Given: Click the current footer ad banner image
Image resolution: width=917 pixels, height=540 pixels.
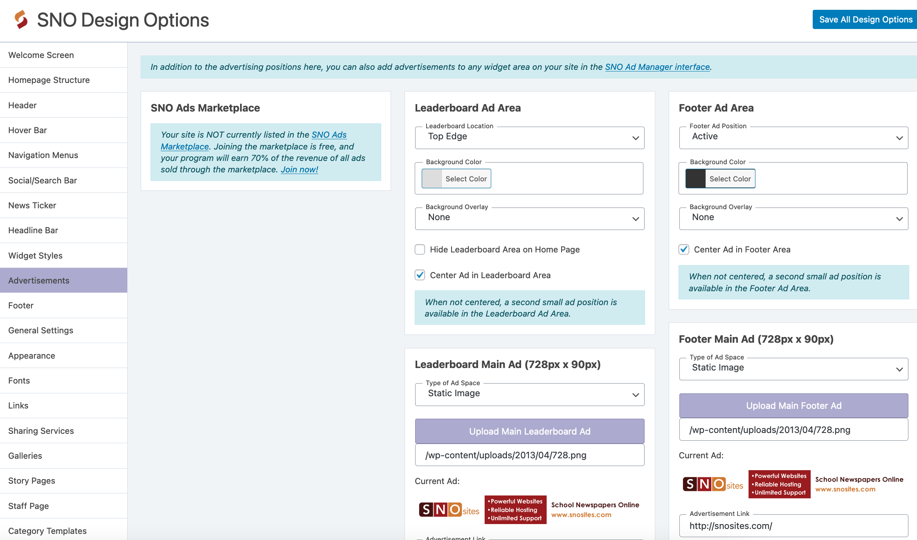Looking at the screenshot, I should [x=793, y=484].
